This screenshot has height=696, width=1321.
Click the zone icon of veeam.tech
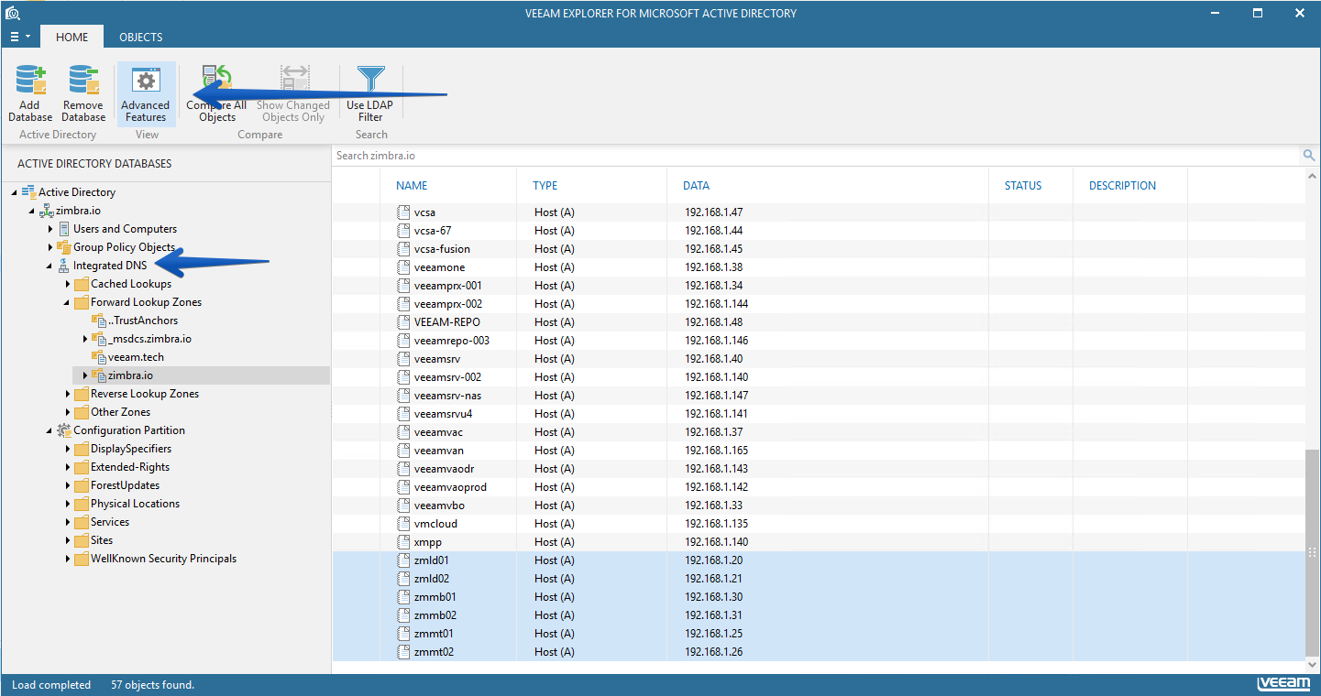tap(99, 357)
